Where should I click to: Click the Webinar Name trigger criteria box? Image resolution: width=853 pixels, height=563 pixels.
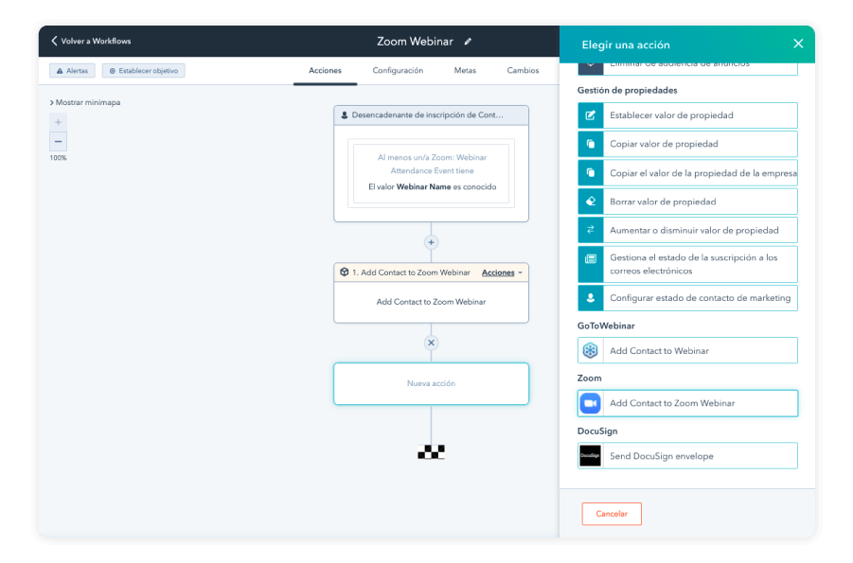point(431,173)
